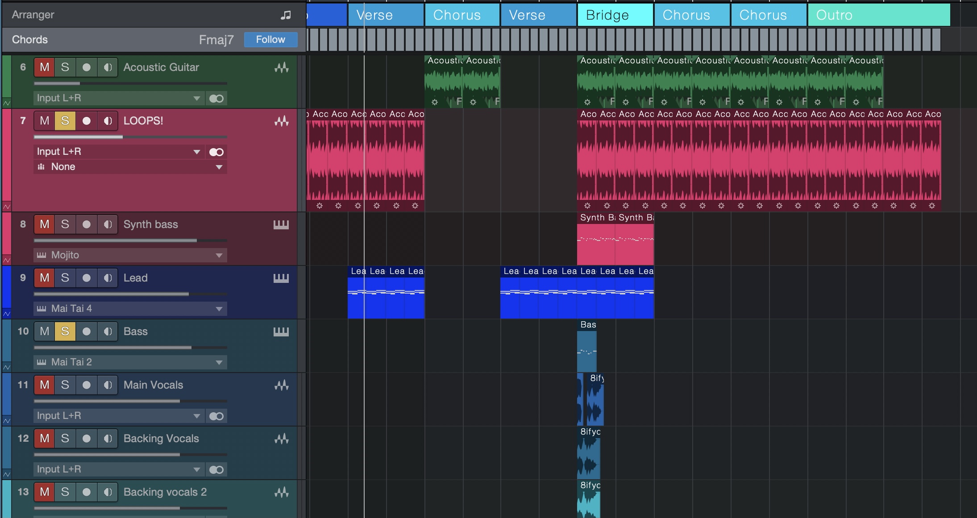
Task: Disable solo on Bass track
Action: pyautogui.click(x=65, y=332)
